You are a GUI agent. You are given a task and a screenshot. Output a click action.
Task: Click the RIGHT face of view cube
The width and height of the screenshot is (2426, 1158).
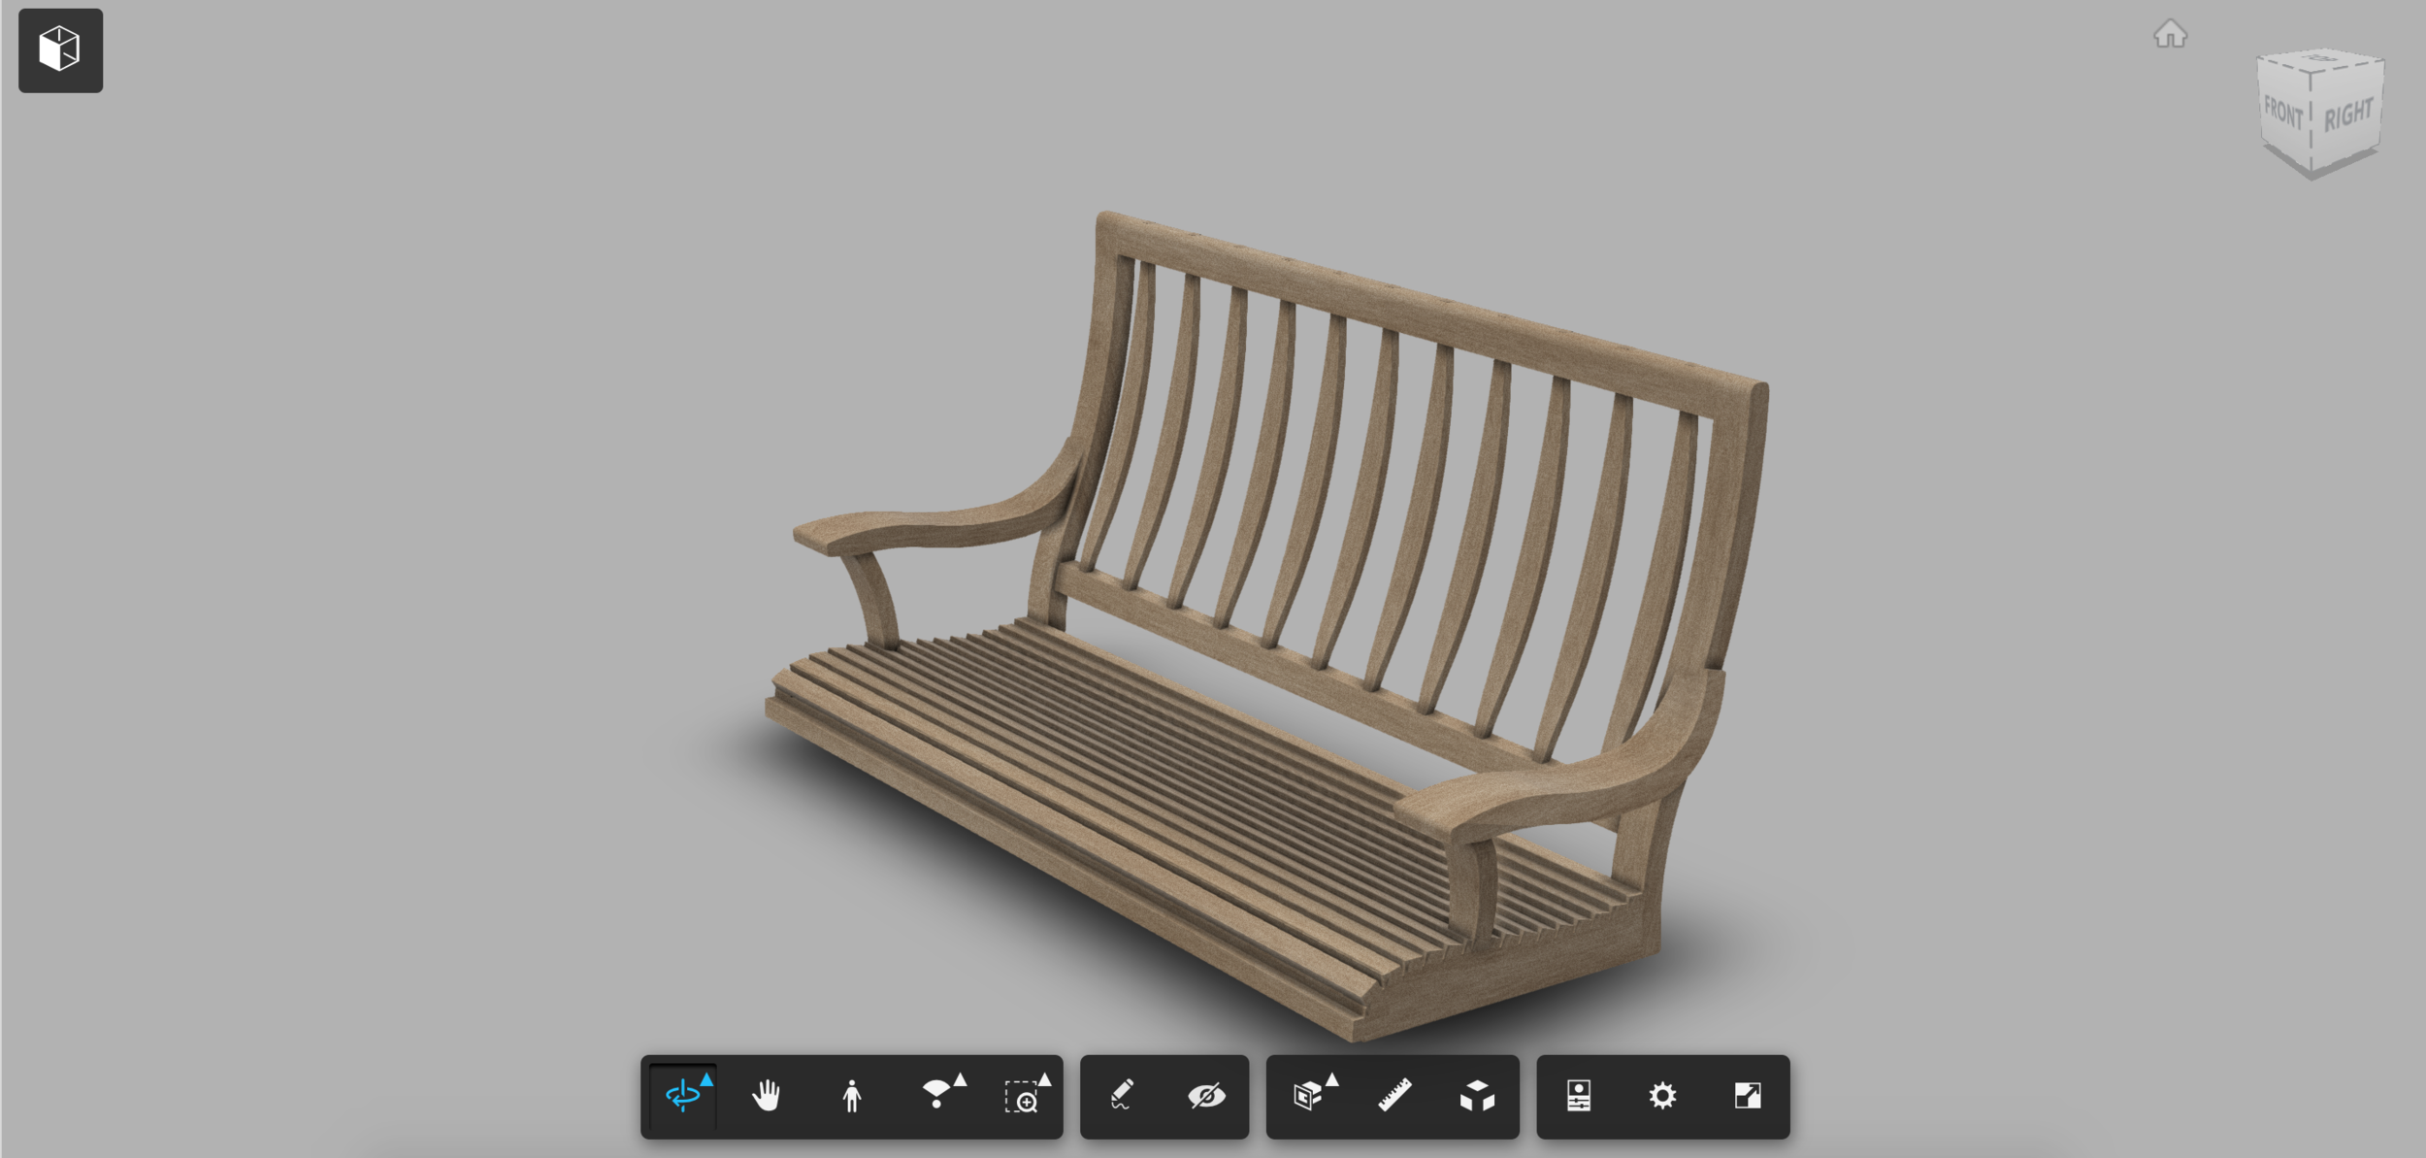[2348, 116]
